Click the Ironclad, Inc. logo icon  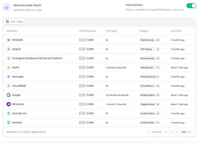click(8, 113)
